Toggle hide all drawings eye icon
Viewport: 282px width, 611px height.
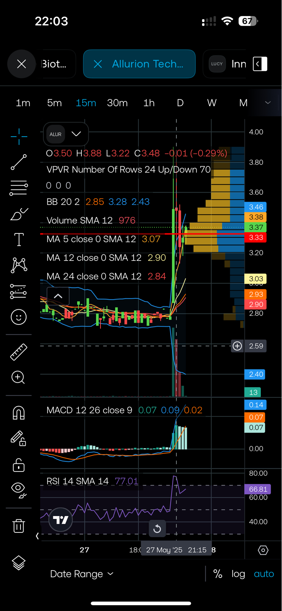(x=19, y=490)
